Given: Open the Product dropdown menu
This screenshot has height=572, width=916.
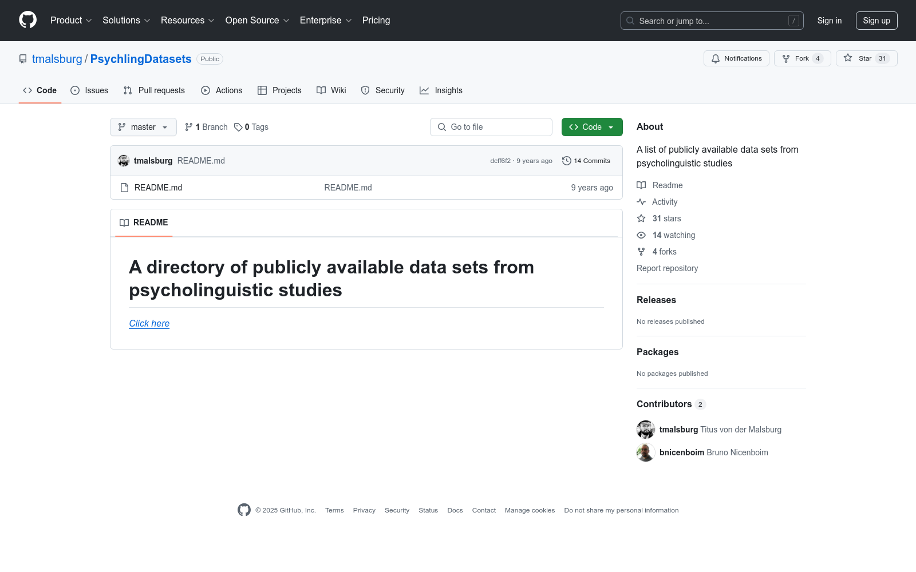Looking at the screenshot, I should point(71,21).
